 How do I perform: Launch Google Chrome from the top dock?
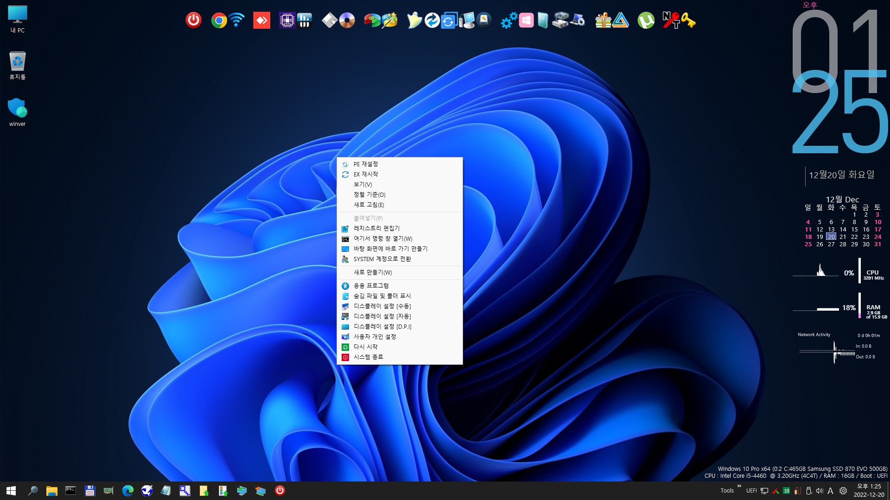pyautogui.click(x=219, y=20)
